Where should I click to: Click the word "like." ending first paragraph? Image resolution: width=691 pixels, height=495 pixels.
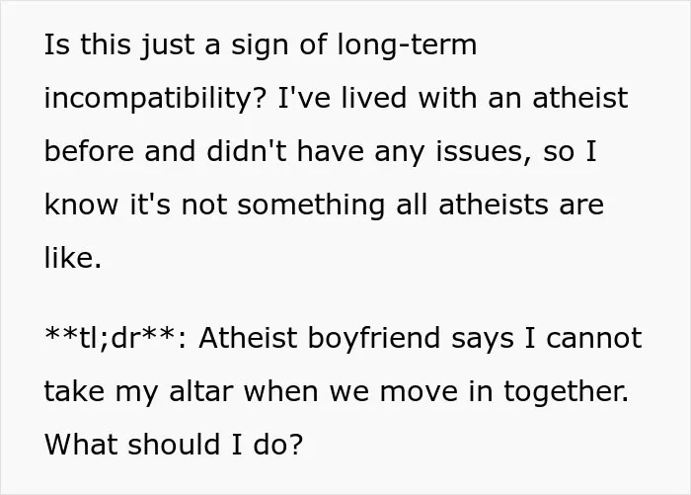[73, 257]
